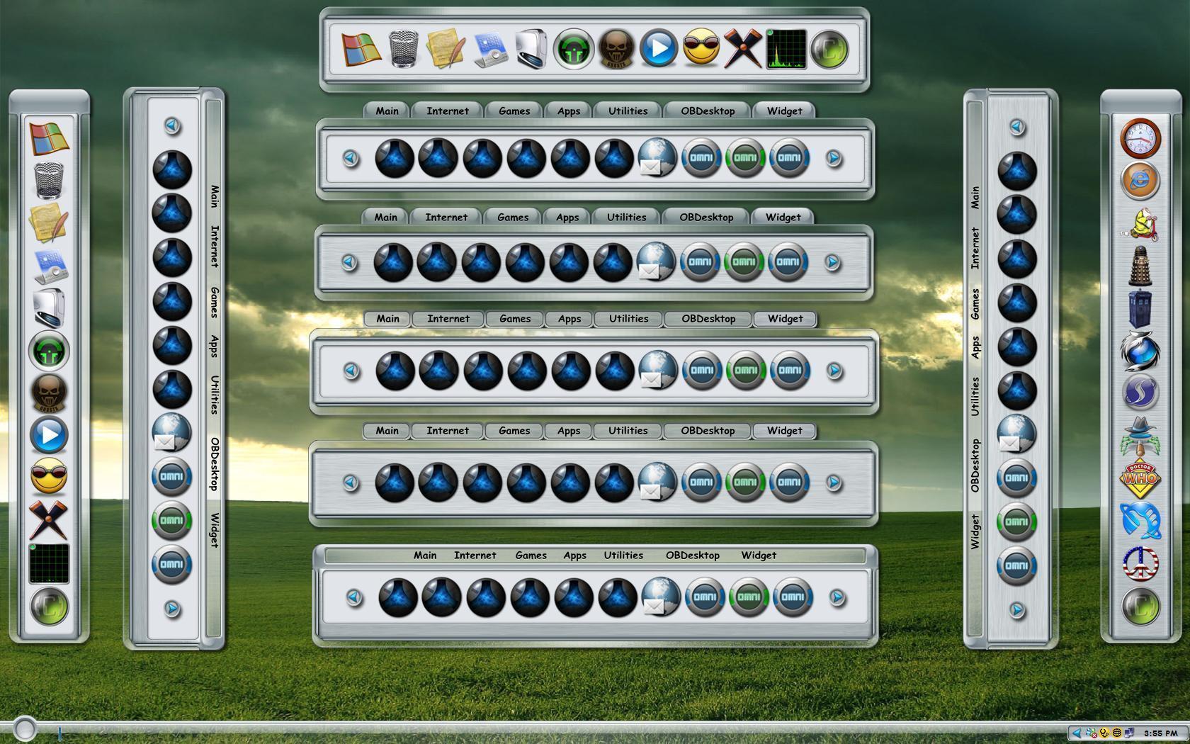
Task: Click the 3:55 PM taskbar clock
Action: (1160, 733)
